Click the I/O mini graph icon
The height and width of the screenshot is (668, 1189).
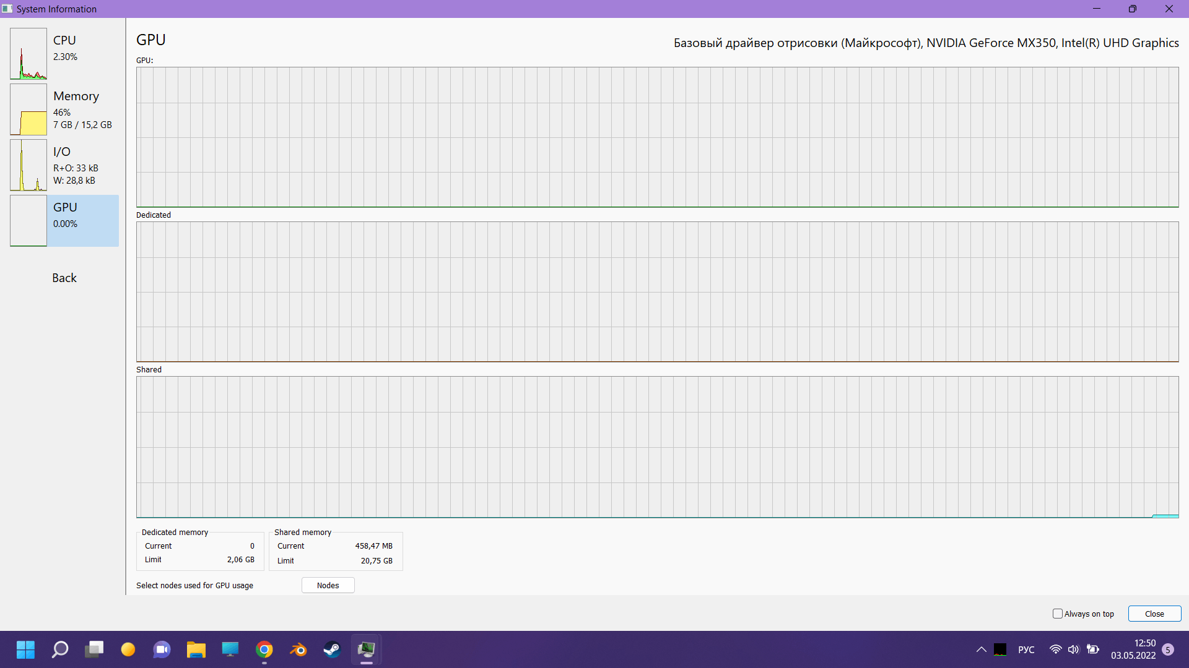[28, 165]
